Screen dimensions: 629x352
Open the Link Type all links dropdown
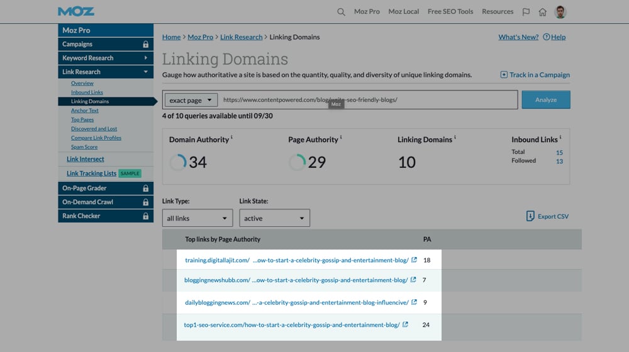coord(197,218)
